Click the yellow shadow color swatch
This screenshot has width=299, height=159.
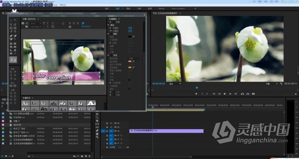130,68
